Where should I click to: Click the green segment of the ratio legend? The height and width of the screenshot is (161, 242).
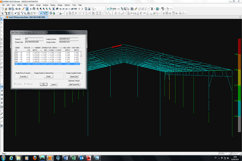[239, 93]
